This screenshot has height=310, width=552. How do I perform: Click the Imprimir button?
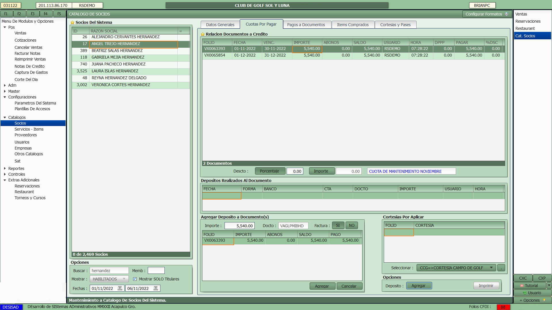486,286
